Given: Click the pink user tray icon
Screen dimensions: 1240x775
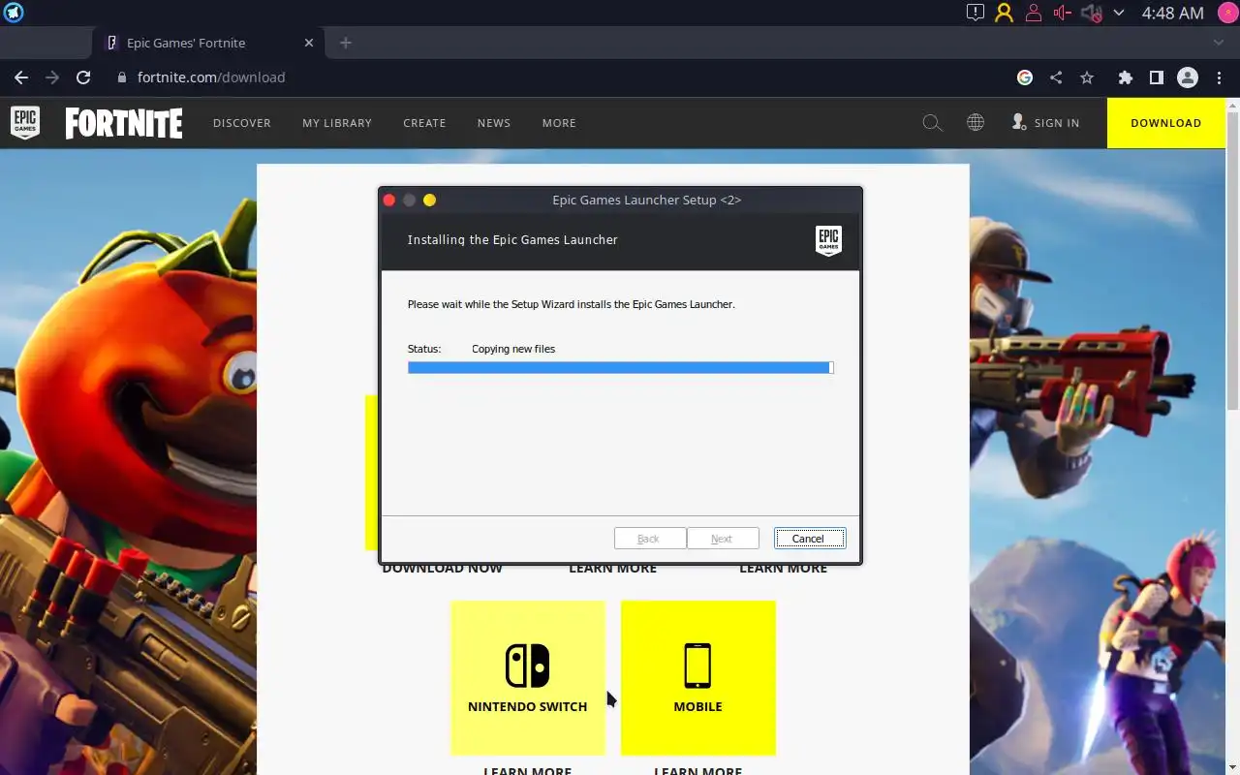Looking at the screenshot, I should coord(1034,13).
